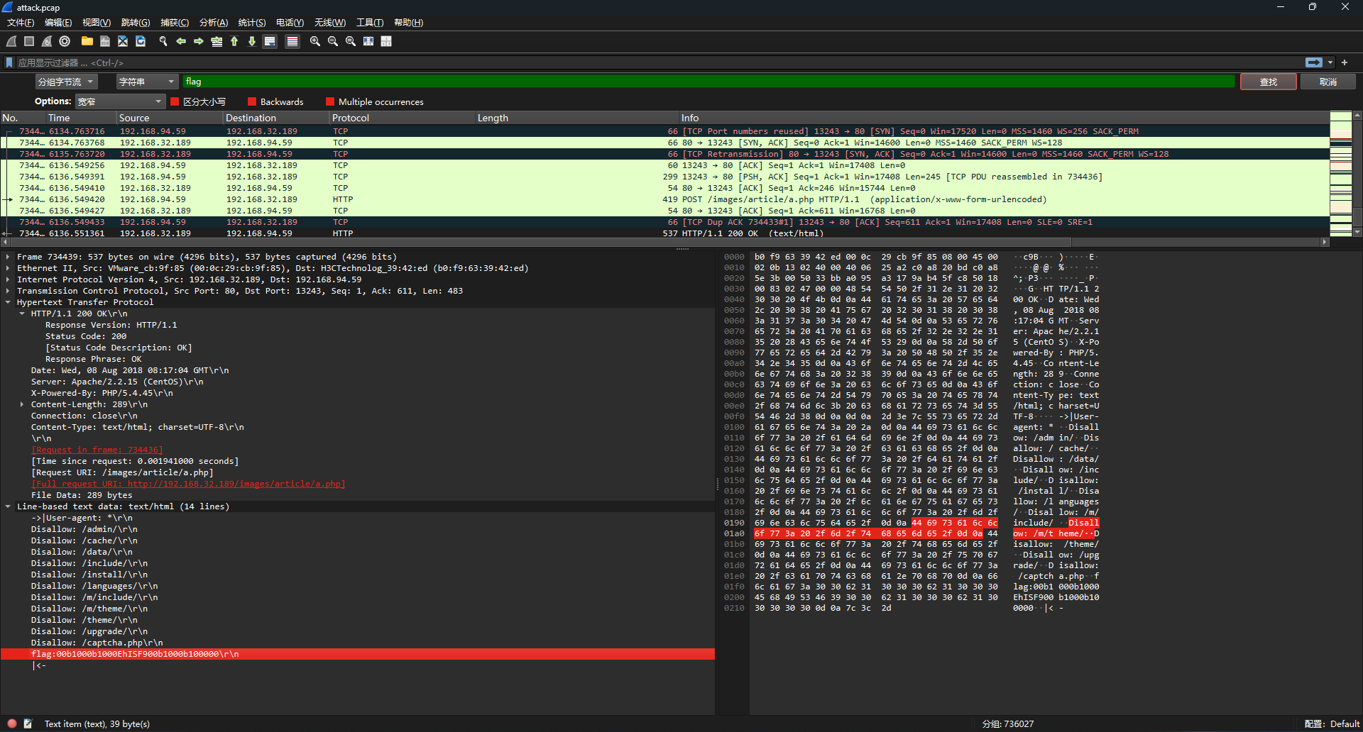Viewport: 1363px width, 732px height.
Task: Open the 统计(S) menu
Action: tap(252, 23)
